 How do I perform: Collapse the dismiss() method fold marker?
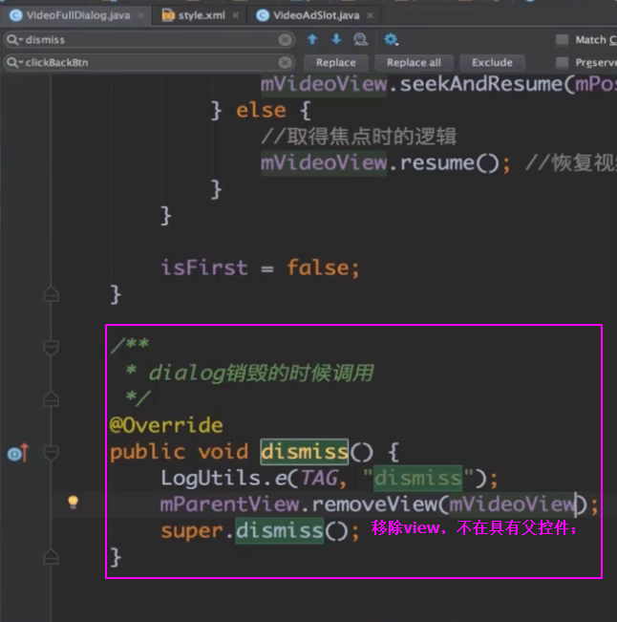click(x=52, y=453)
